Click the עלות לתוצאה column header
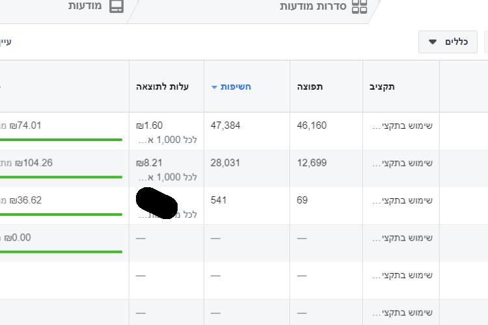 tap(162, 86)
